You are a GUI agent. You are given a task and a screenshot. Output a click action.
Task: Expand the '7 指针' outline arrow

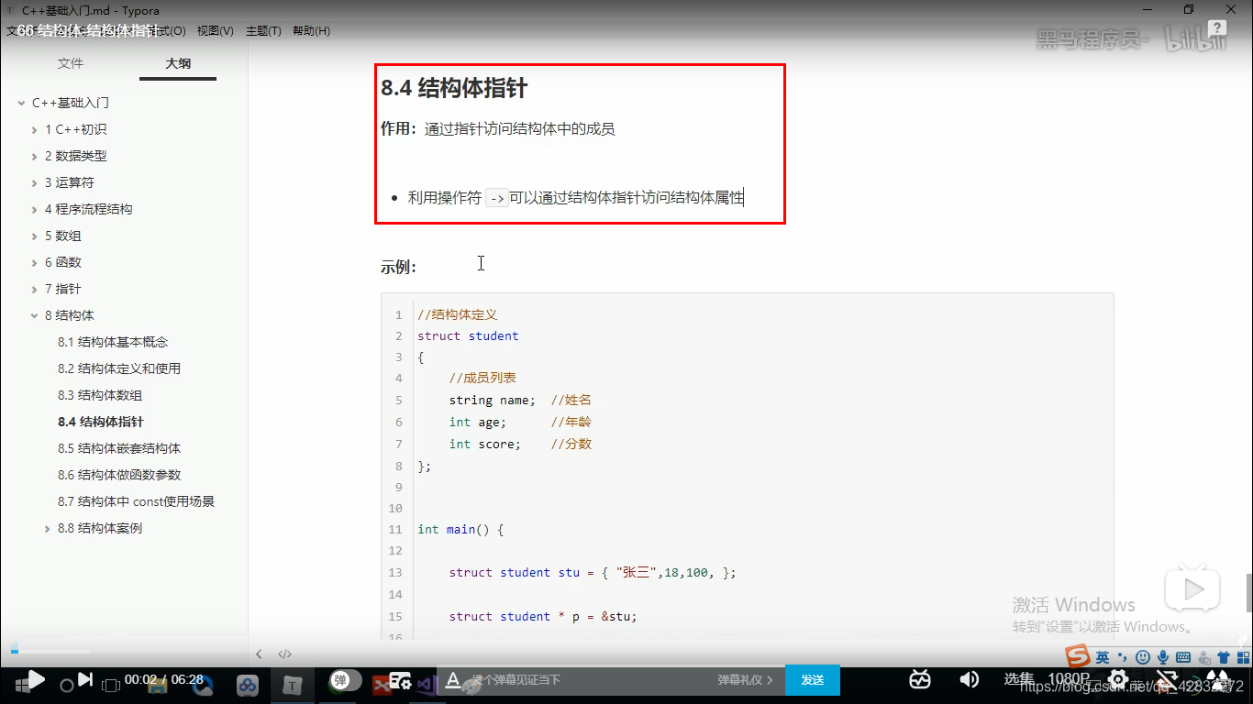(35, 289)
